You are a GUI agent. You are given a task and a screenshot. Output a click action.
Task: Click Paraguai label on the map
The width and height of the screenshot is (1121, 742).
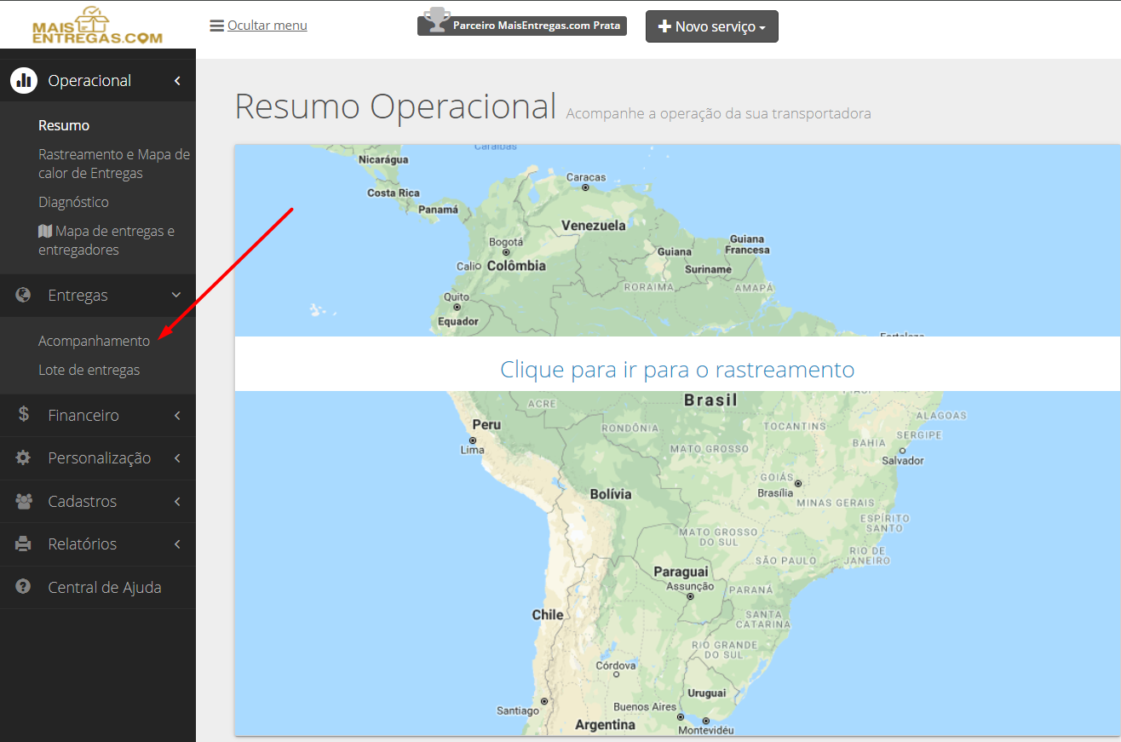(681, 572)
